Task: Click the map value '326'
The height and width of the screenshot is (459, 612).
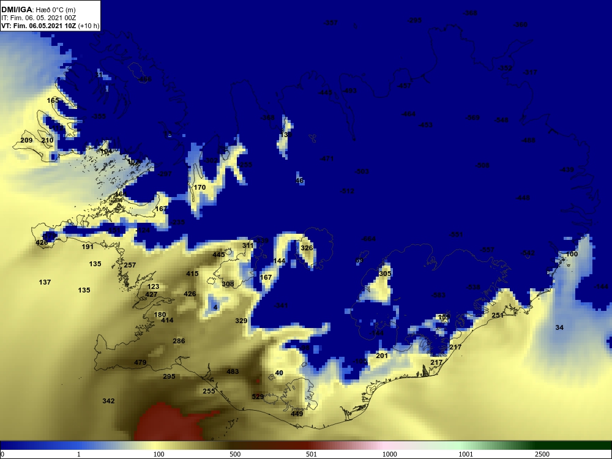Action: tap(307, 248)
